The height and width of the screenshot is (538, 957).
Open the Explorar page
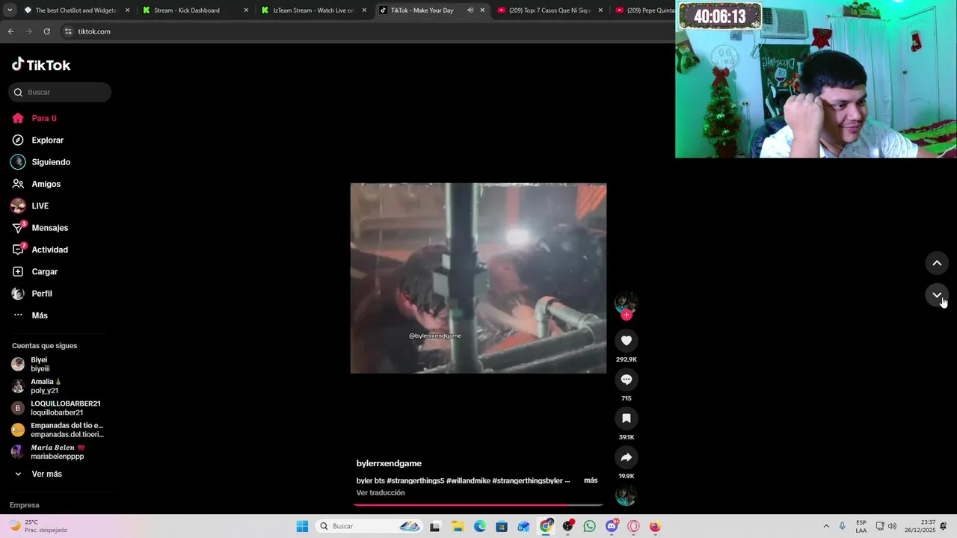click(37, 140)
